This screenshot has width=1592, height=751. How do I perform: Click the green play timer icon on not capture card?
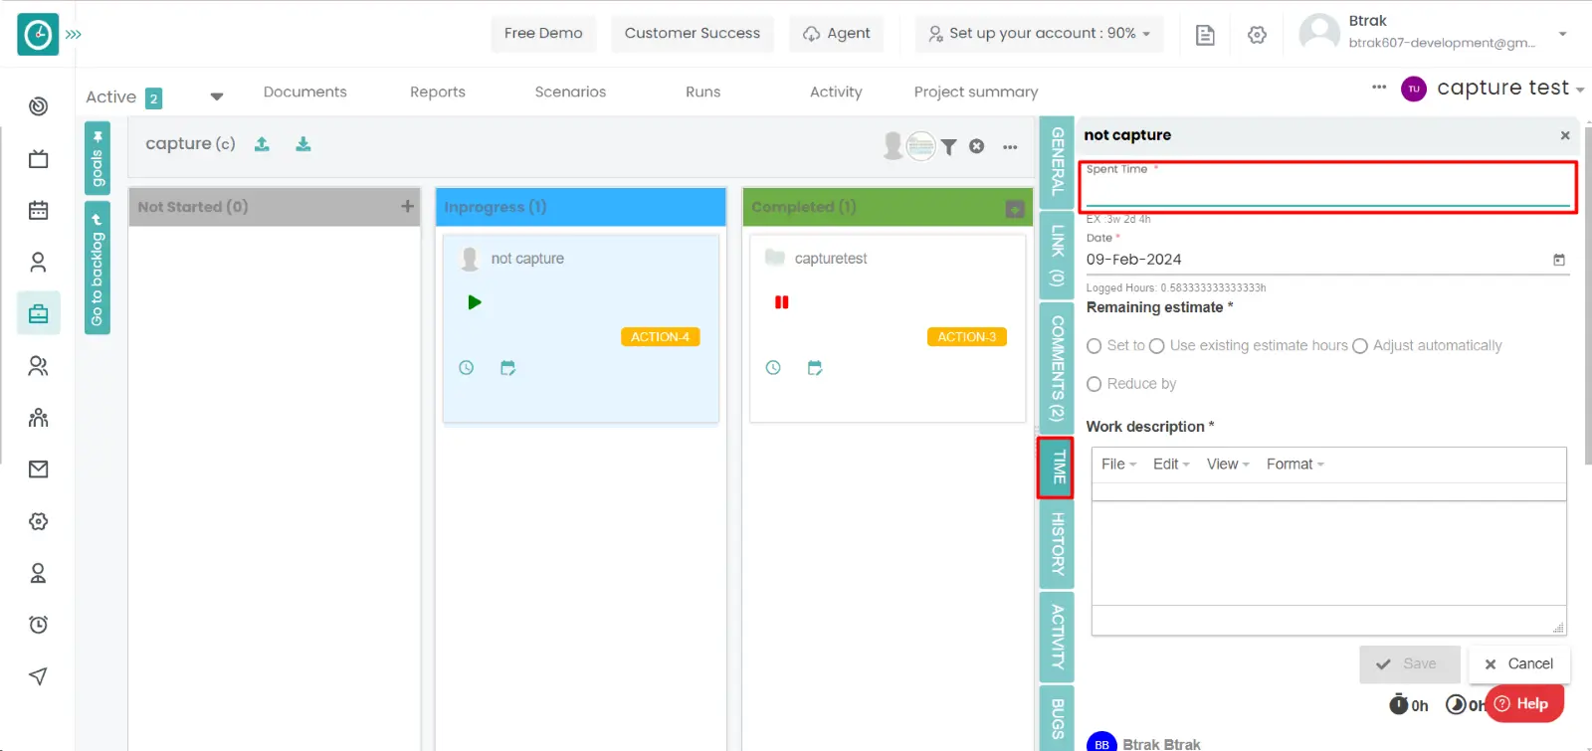[x=475, y=302]
